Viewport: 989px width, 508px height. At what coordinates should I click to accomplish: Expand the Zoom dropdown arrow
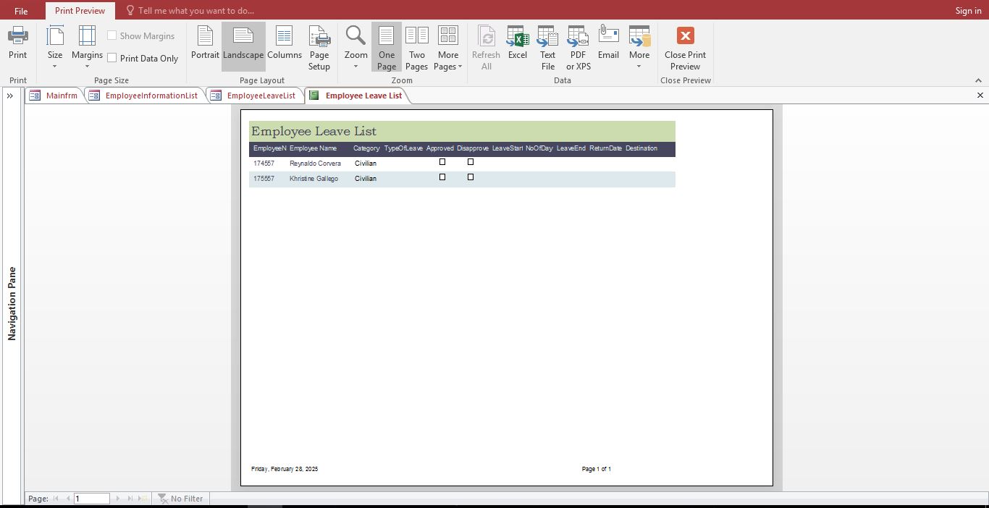(355, 67)
